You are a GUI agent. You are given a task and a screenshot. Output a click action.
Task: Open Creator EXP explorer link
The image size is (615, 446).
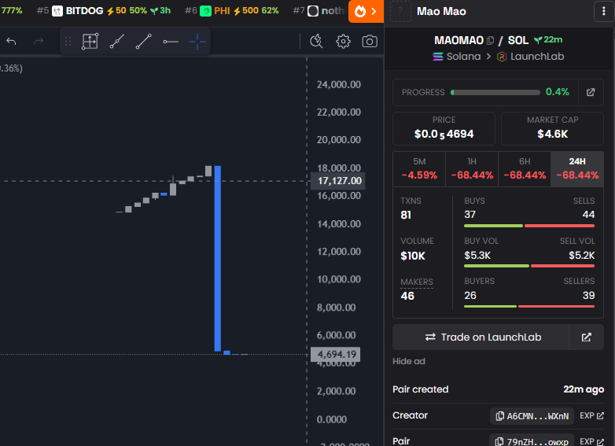click(x=592, y=416)
